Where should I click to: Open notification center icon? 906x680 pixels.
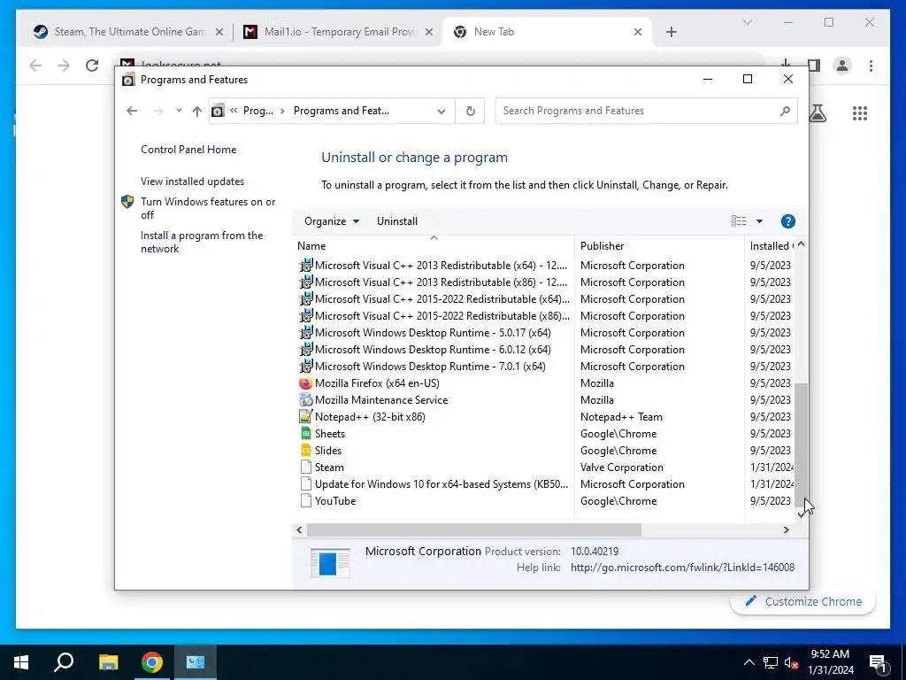[x=878, y=662]
